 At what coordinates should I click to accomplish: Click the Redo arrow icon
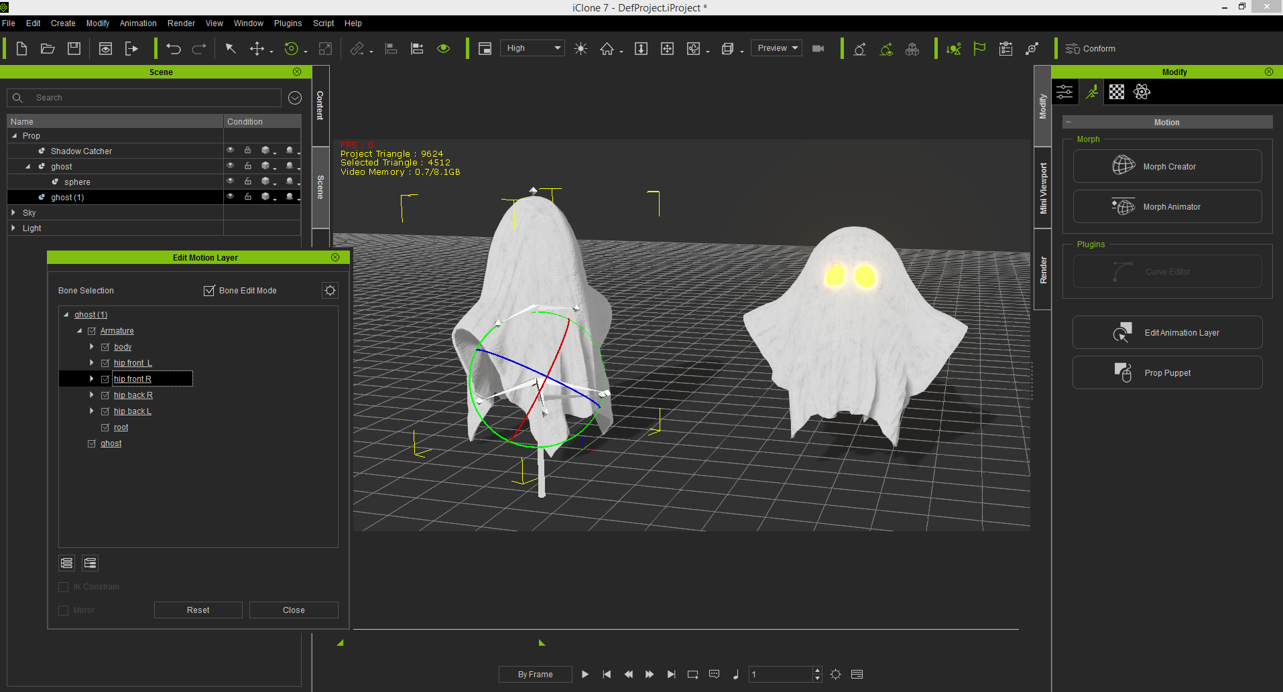[199, 48]
